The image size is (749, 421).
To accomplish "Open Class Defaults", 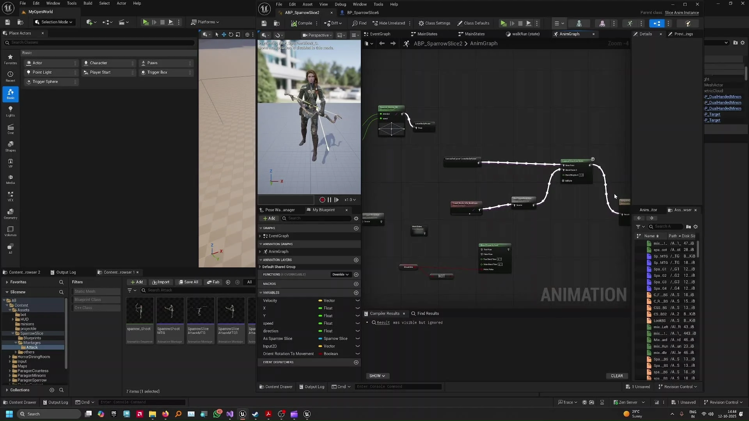I will pos(473,23).
